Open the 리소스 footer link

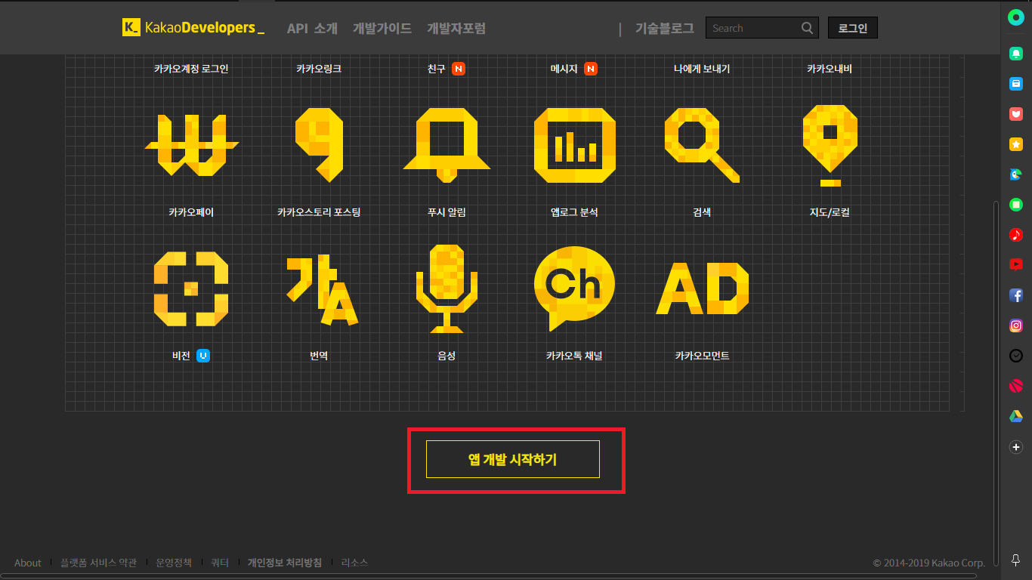point(354,563)
